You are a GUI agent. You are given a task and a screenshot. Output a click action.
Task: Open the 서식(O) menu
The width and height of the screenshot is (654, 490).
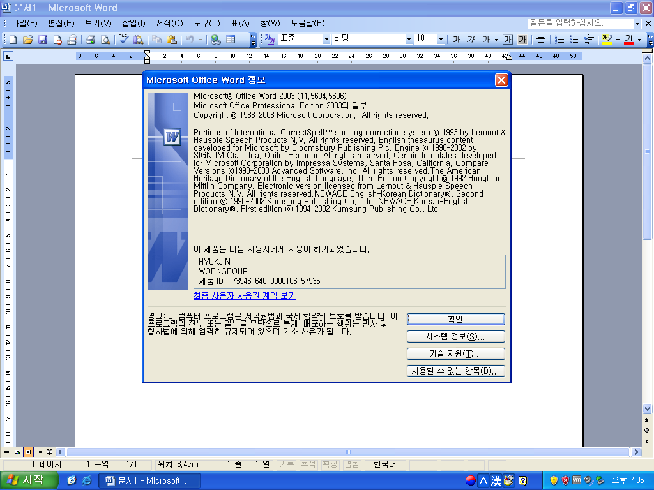(x=169, y=24)
